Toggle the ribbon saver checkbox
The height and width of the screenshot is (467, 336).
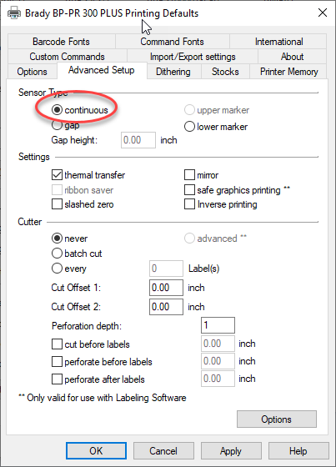[83, 190]
